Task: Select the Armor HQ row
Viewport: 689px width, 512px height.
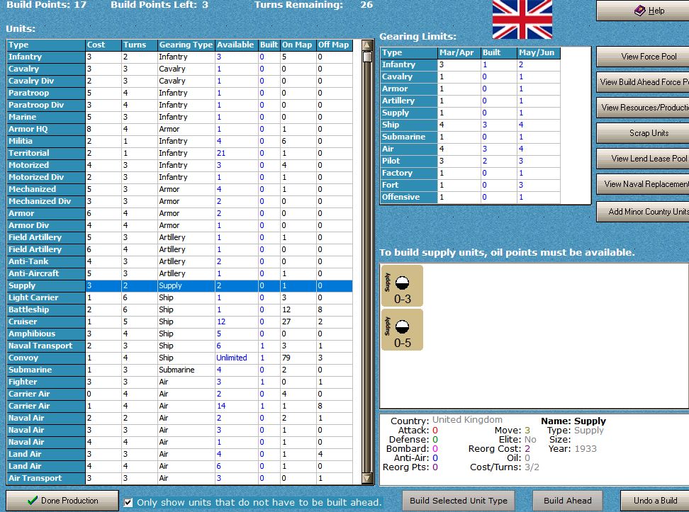Action: 179,129
